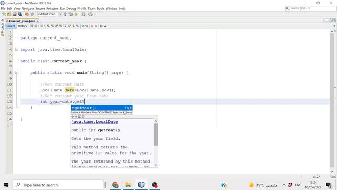Click the javadoc popup scroll down arrow
Image resolution: width=337 pixels, height=190 pixels.
(156, 165)
